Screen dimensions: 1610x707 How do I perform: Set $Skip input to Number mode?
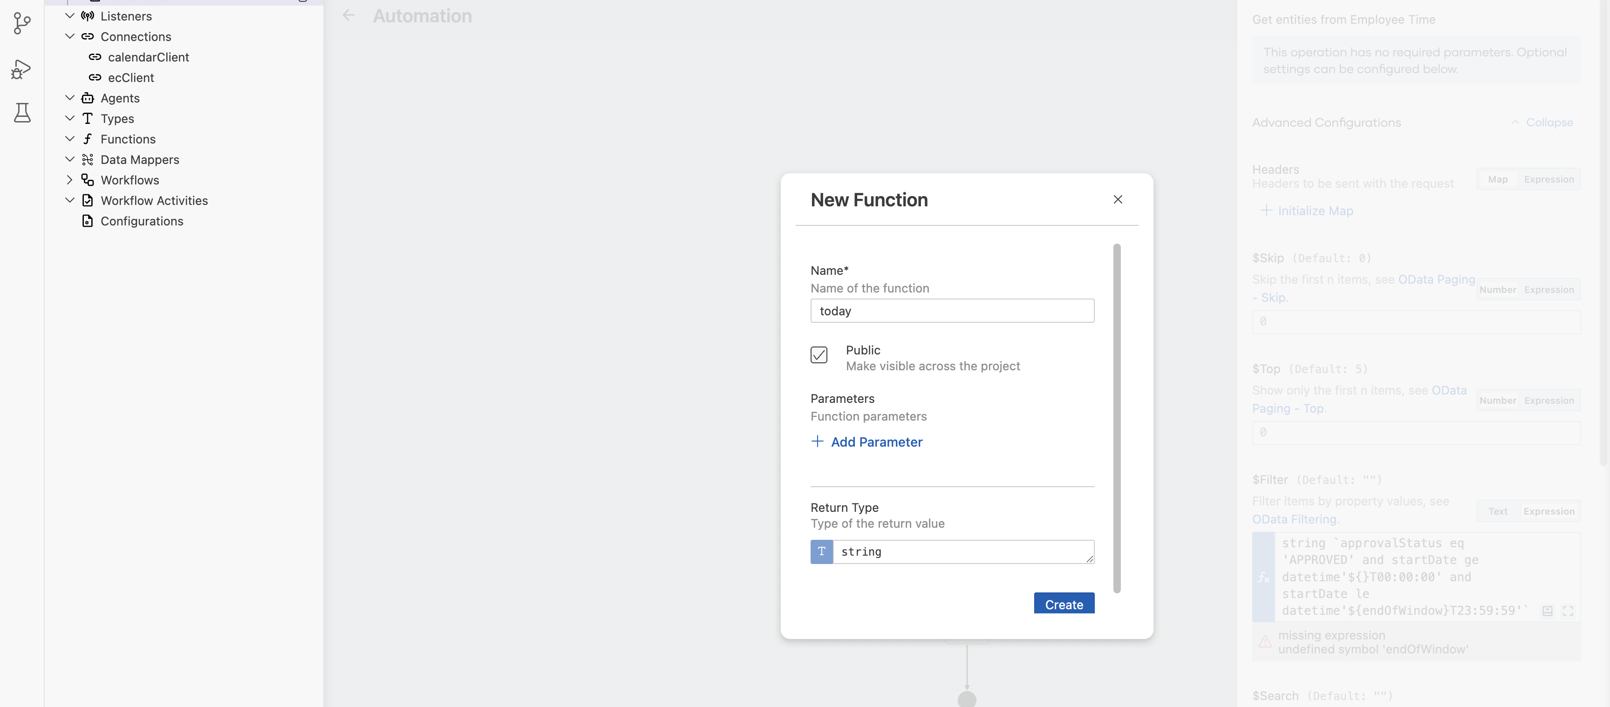(1498, 289)
